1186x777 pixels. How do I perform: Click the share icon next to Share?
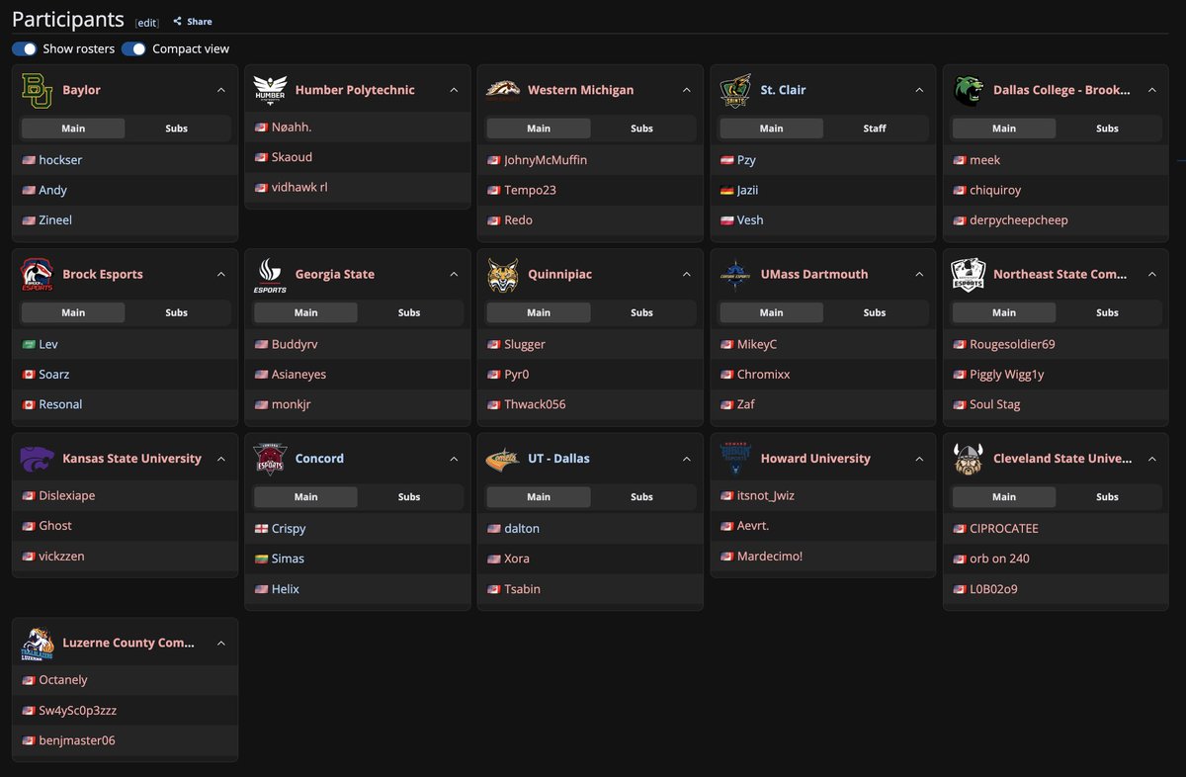[x=177, y=21]
